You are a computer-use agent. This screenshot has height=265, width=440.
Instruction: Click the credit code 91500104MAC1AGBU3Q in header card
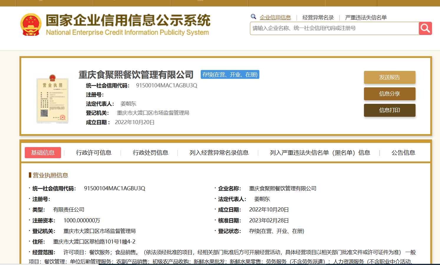pyautogui.click(x=167, y=86)
